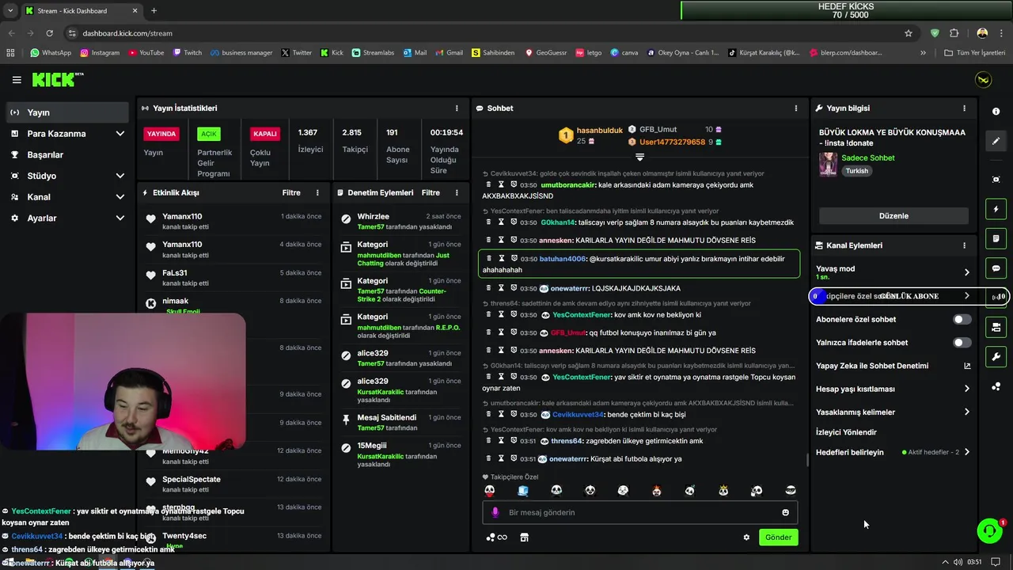
Task: Open Yapay Zeka ile Sohbet Denetimi link
Action: pos(893,366)
